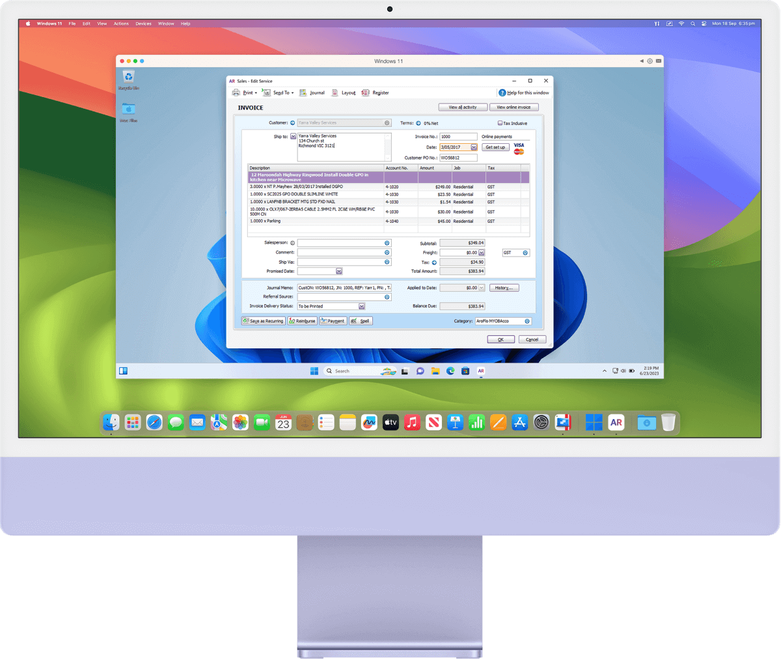The height and width of the screenshot is (659, 781).
Task: Expand the Category dropdown list
Action: point(527,321)
